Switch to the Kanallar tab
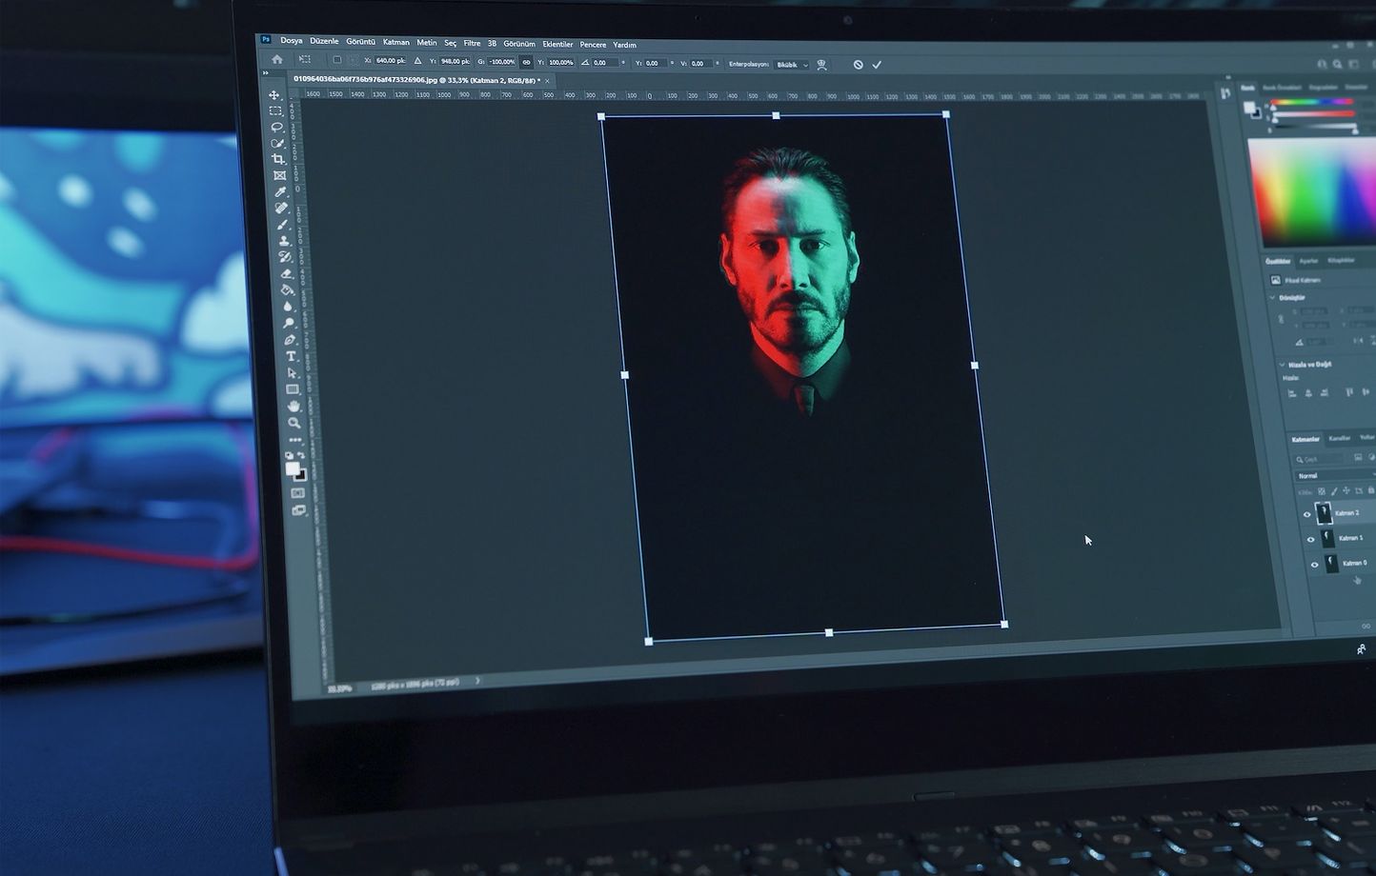1376x876 pixels. point(1339,438)
